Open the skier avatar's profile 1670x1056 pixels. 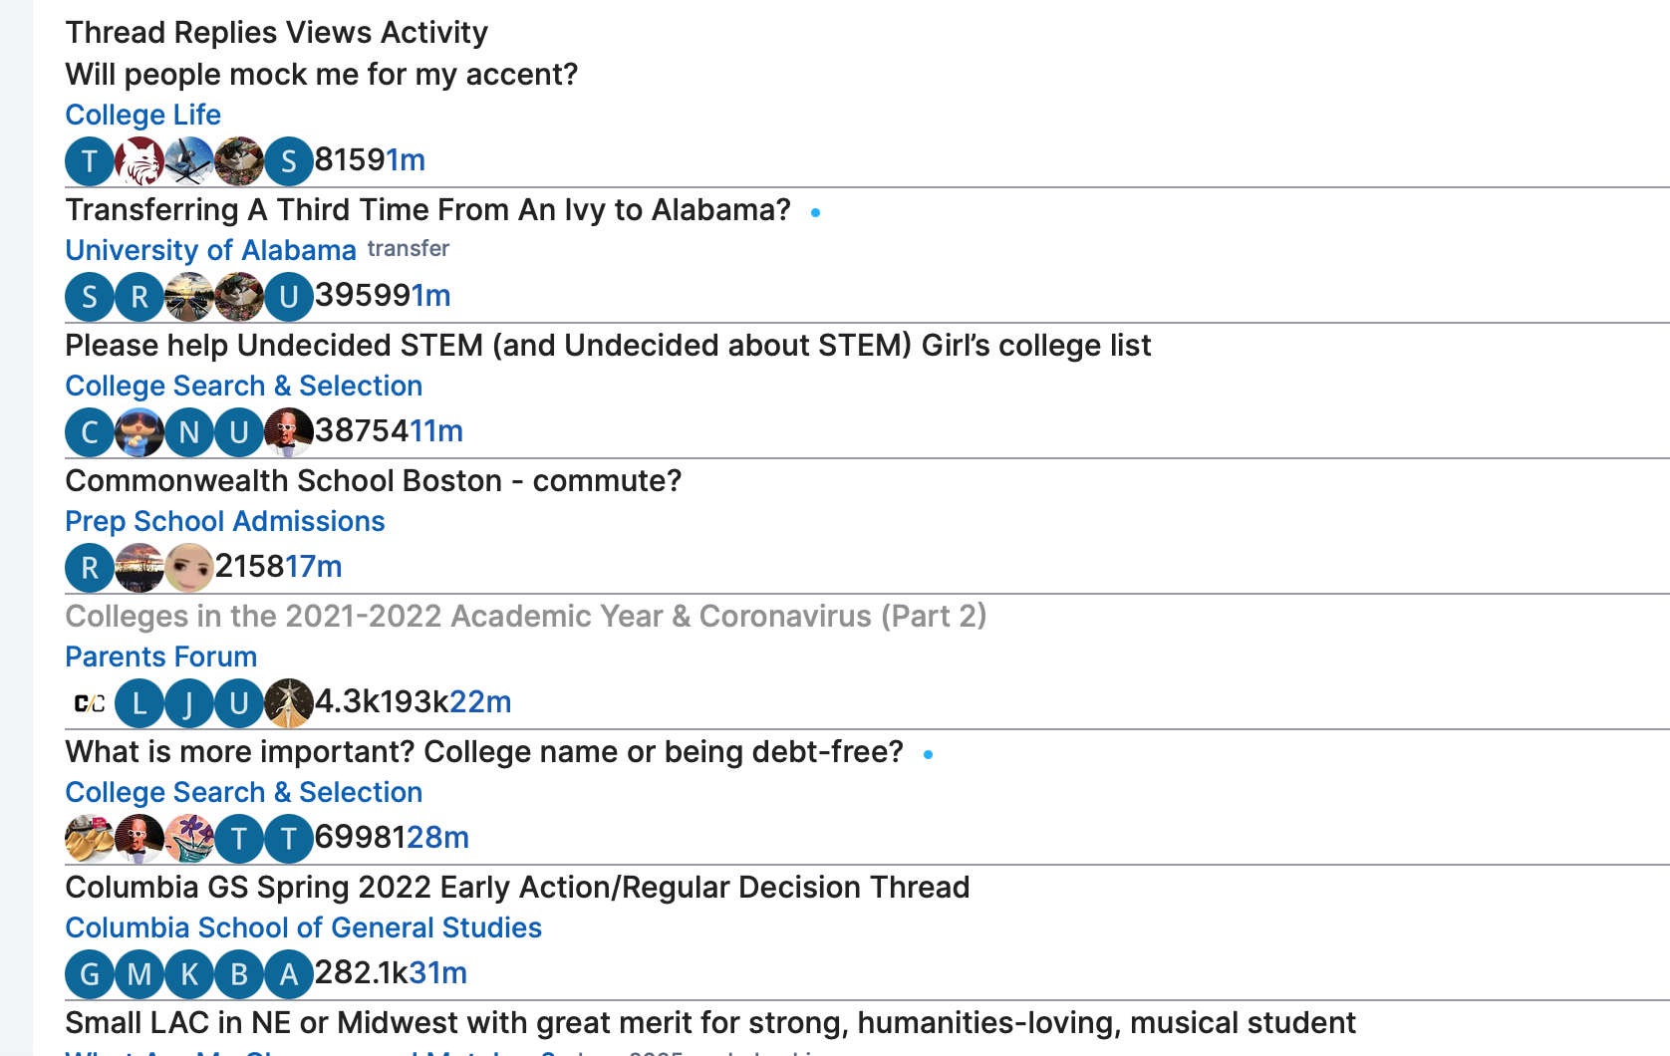click(189, 160)
